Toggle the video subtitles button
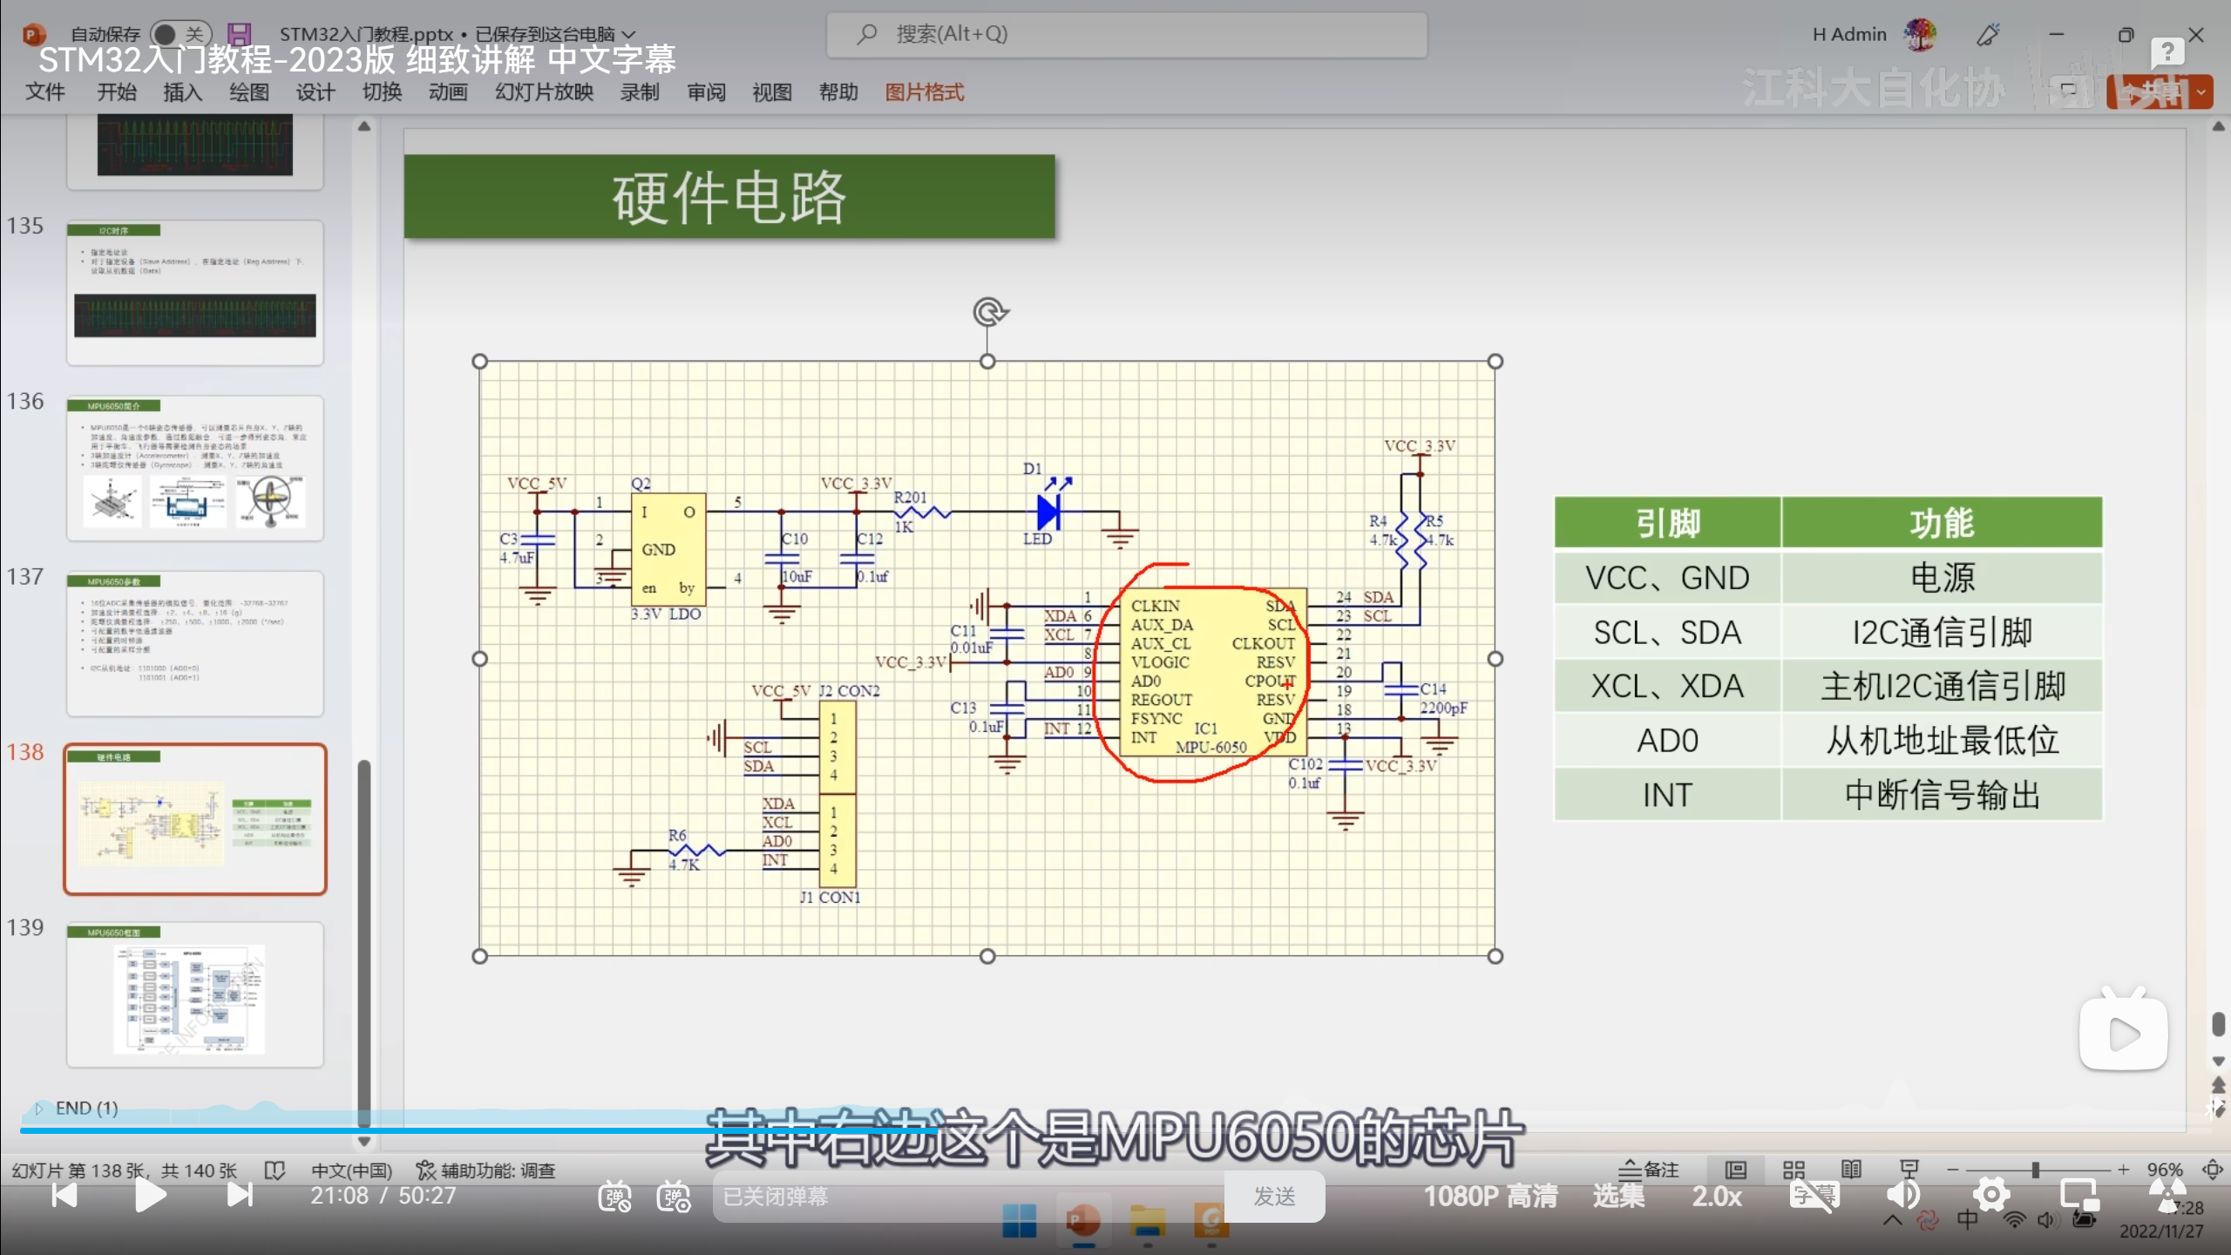The height and width of the screenshot is (1255, 2231). click(1814, 1195)
